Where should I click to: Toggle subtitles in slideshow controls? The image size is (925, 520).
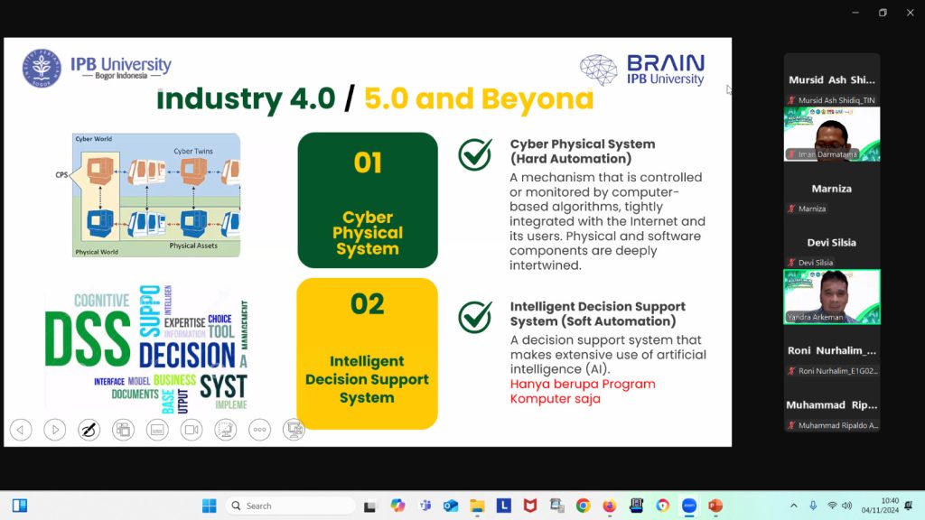pos(157,430)
